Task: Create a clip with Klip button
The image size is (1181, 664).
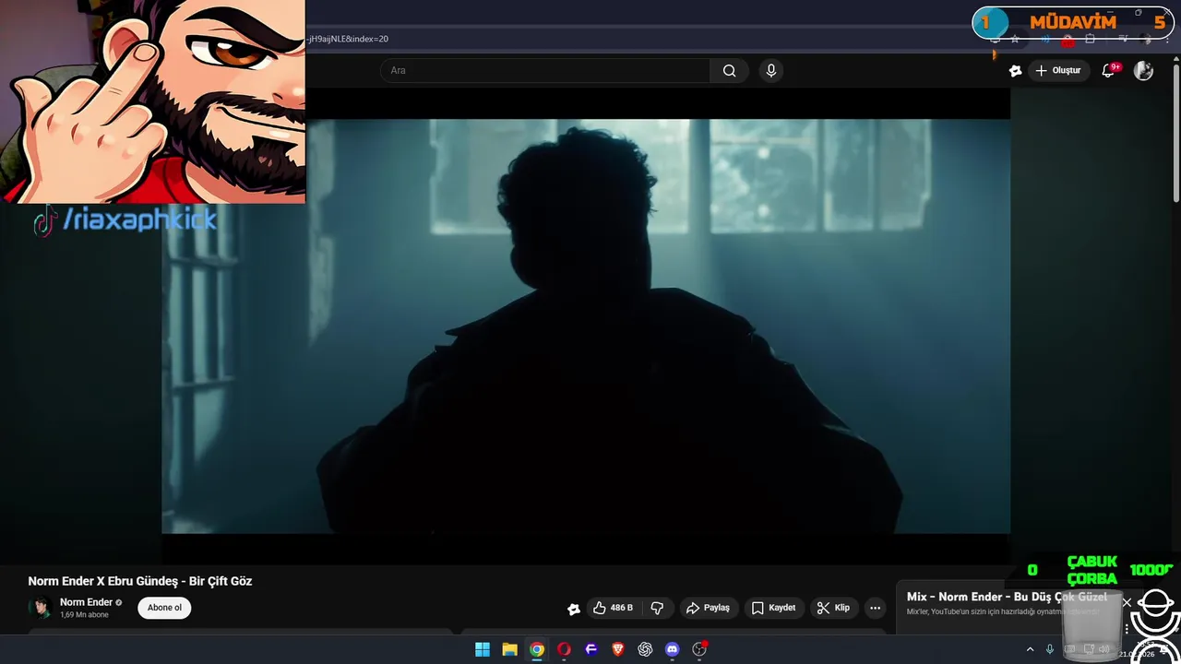Action: 833,608
